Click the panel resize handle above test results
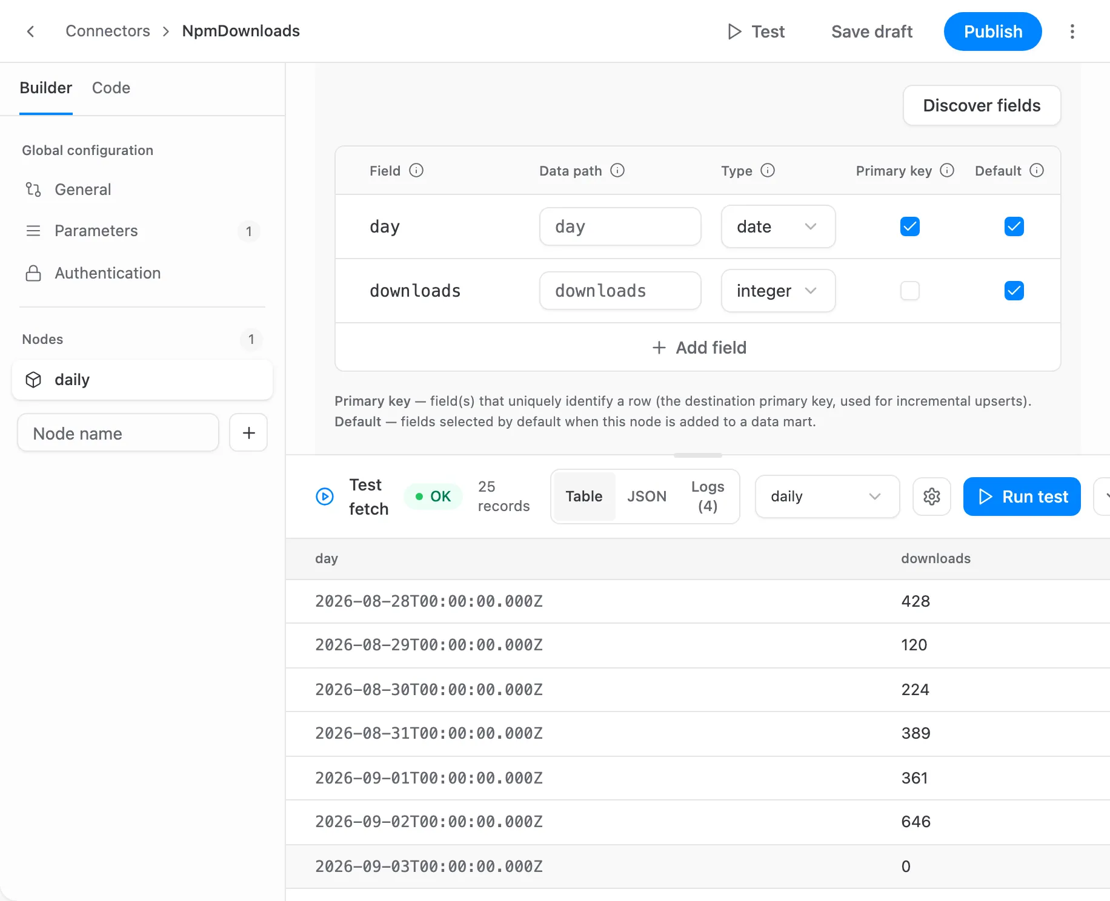This screenshot has width=1110, height=901. click(698, 455)
